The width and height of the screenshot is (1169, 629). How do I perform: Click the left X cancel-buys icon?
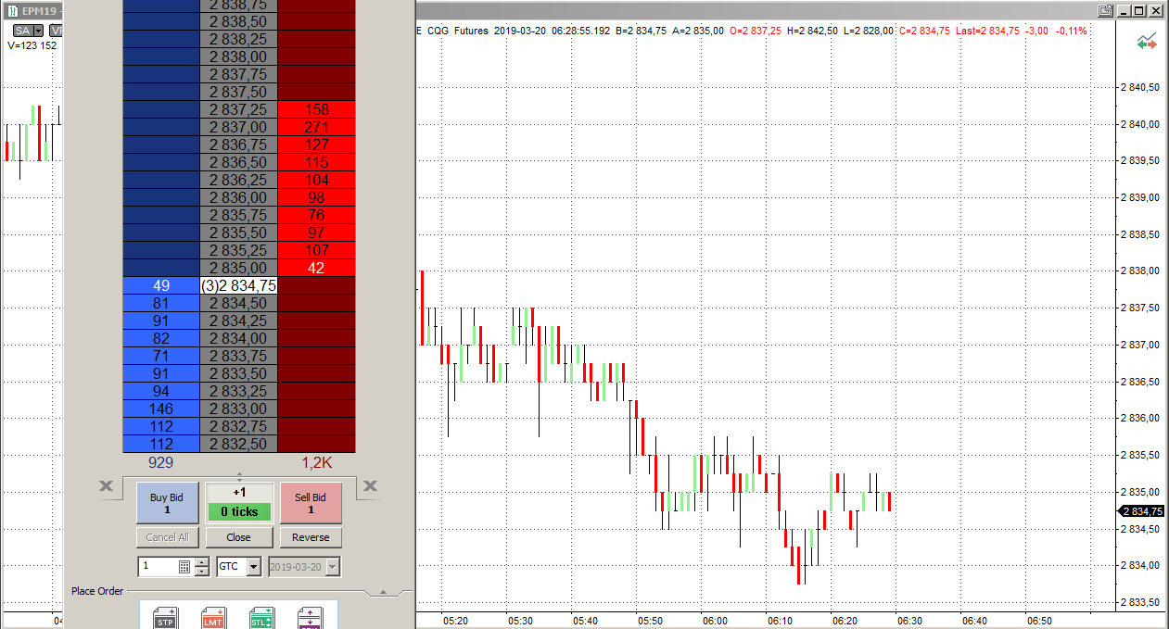click(x=106, y=485)
